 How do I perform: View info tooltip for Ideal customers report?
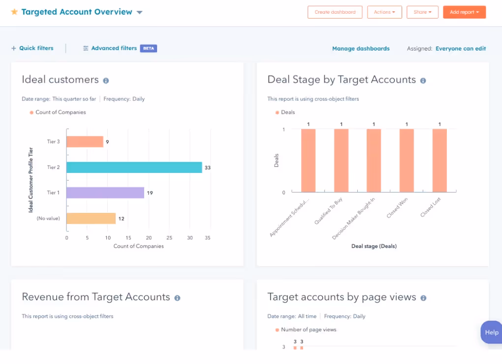click(105, 80)
